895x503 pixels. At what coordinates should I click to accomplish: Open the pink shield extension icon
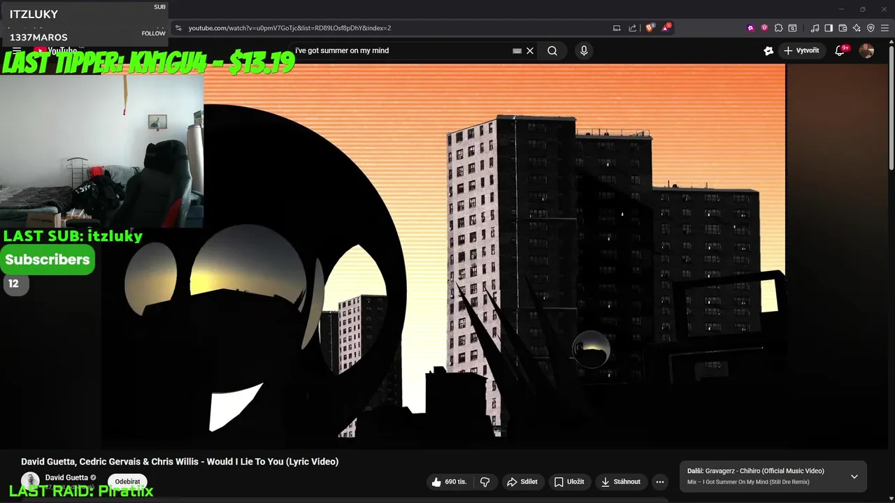(x=764, y=28)
